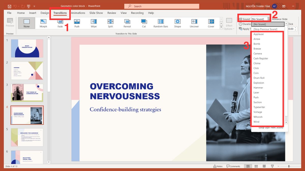
Task: Select the Uncover transition effect
Action: (x=194, y=23)
